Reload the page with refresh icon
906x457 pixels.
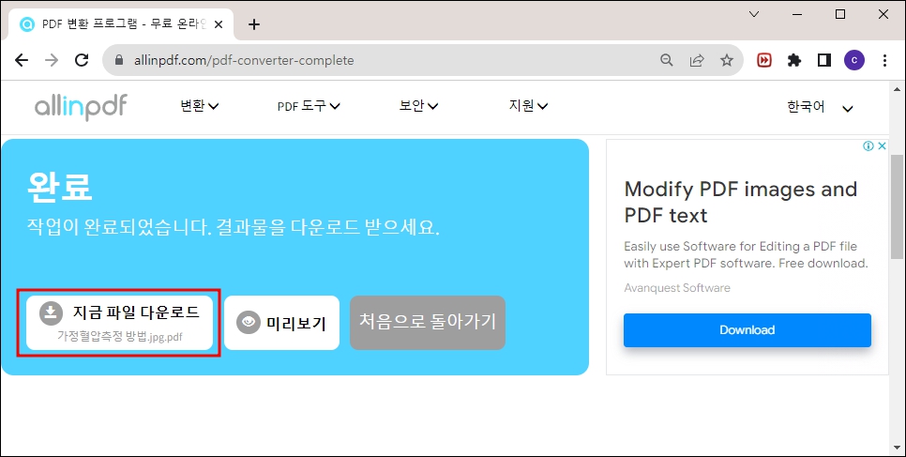[82, 60]
